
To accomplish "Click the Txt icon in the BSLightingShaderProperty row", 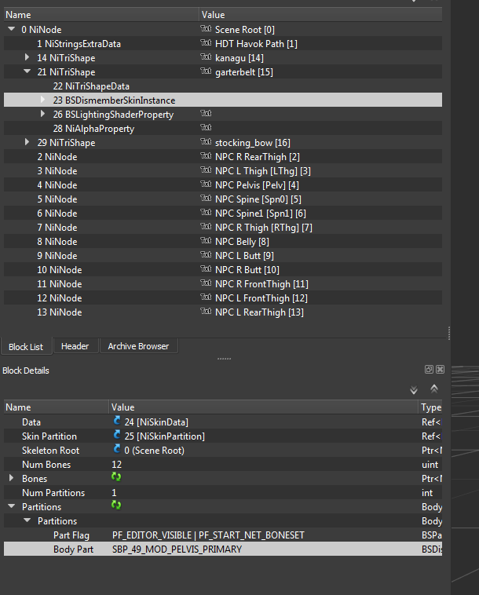I will (206, 114).
